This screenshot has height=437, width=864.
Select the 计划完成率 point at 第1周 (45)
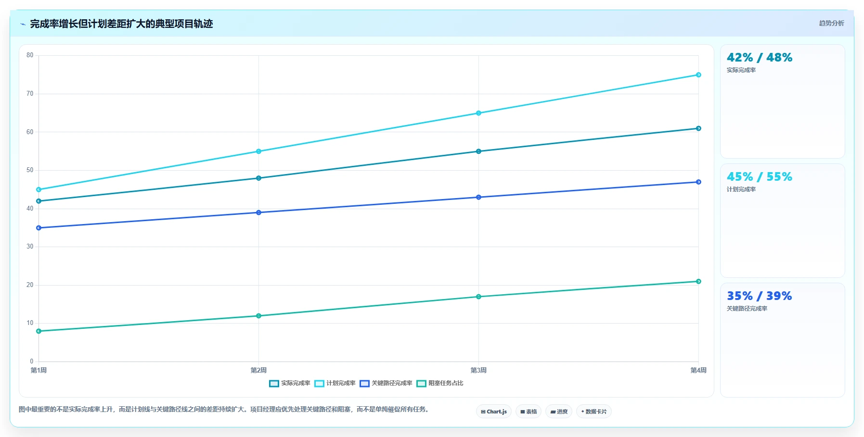39,189
